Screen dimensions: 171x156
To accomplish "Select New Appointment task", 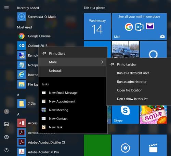I will [73, 101].
